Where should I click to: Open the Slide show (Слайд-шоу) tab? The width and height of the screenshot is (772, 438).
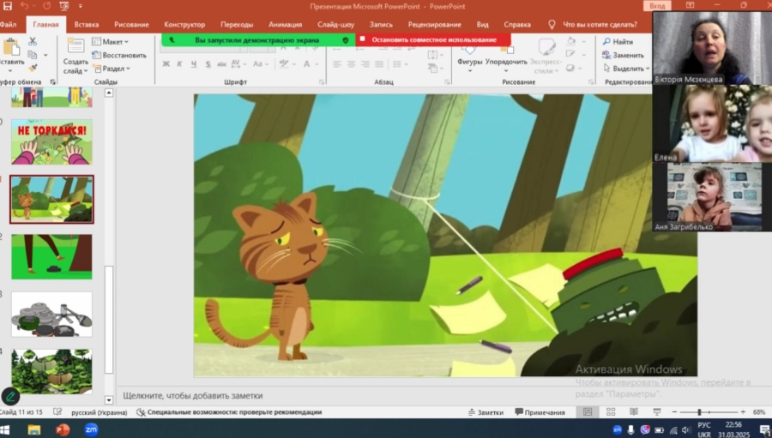(335, 24)
